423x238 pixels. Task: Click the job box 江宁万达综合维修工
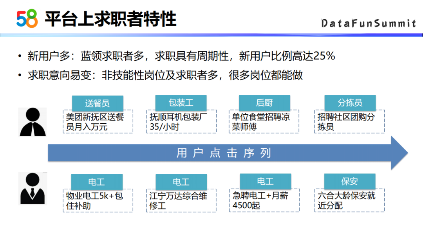(181, 200)
